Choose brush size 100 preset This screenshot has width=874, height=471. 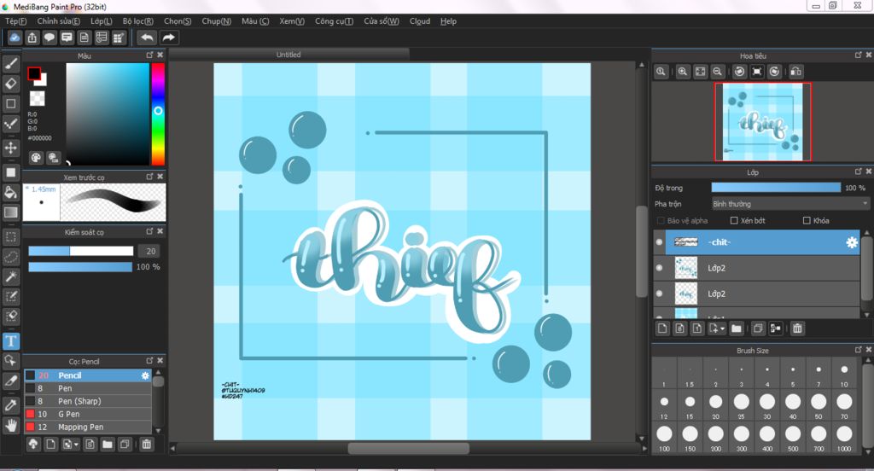click(x=664, y=436)
